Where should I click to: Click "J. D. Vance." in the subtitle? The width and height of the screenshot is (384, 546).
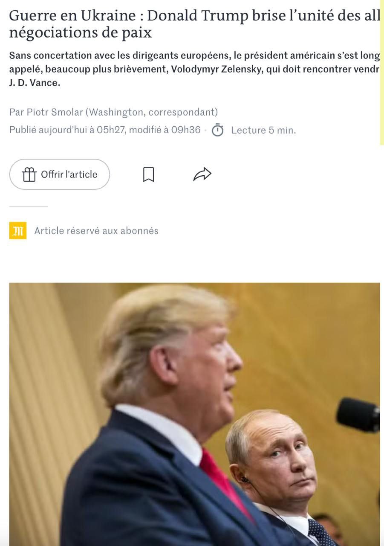click(35, 83)
